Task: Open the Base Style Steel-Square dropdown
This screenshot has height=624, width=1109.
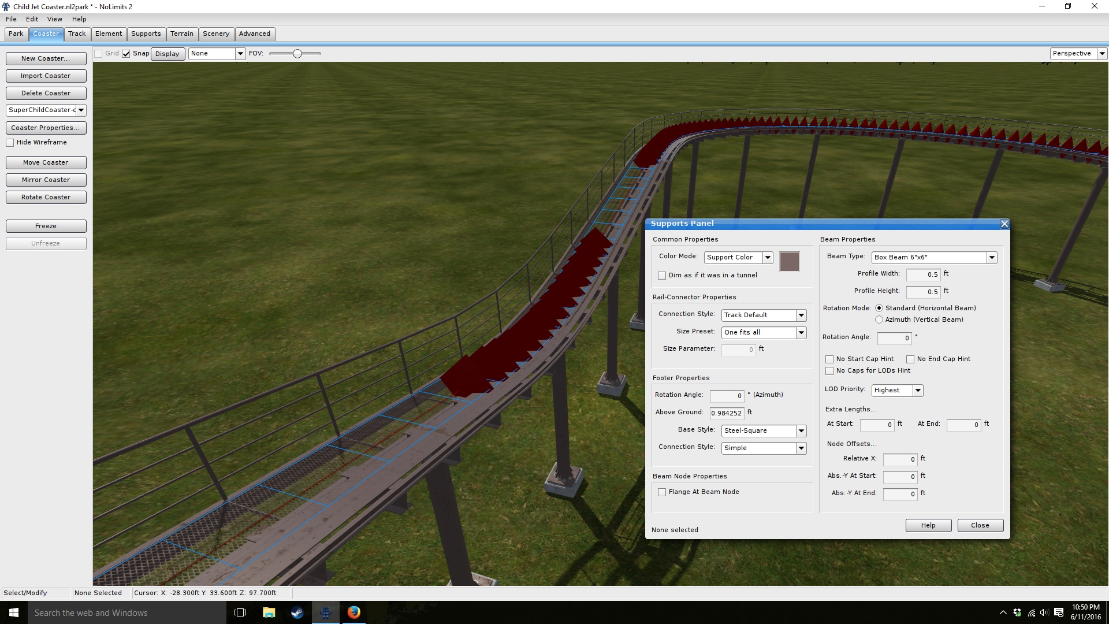Action: [x=801, y=431]
